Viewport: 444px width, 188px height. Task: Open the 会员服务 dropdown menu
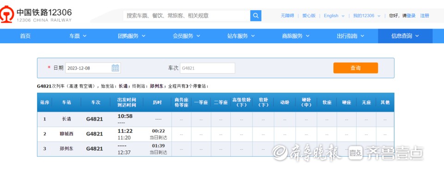pyautogui.click(x=186, y=36)
